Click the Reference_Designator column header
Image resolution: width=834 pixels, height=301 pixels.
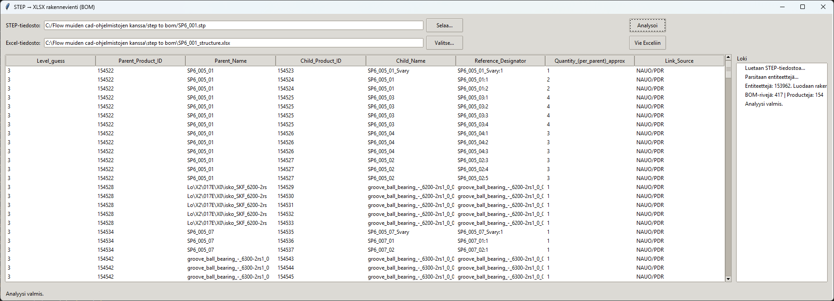point(500,61)
